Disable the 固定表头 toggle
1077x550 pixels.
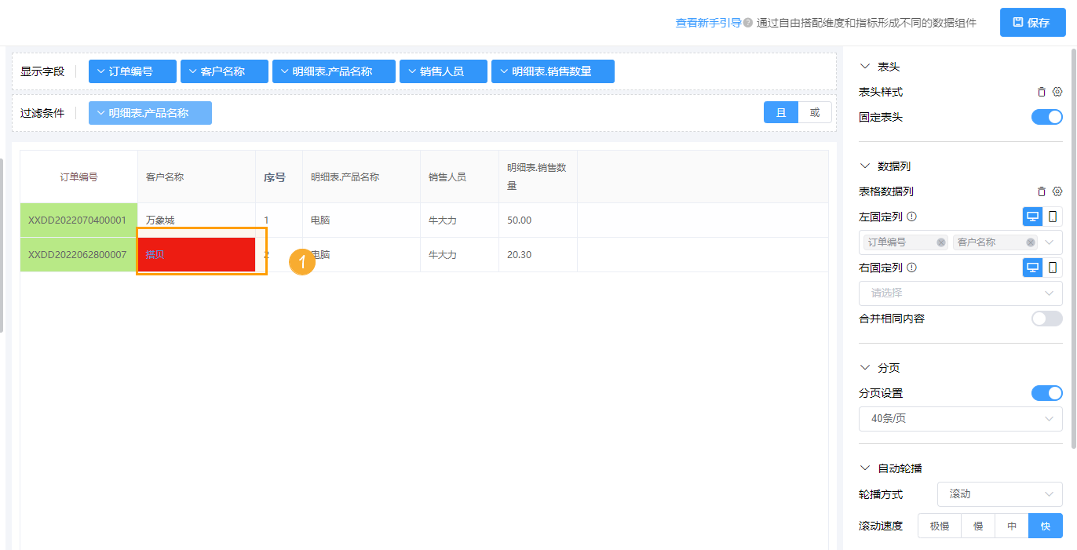pos(1046,116)
